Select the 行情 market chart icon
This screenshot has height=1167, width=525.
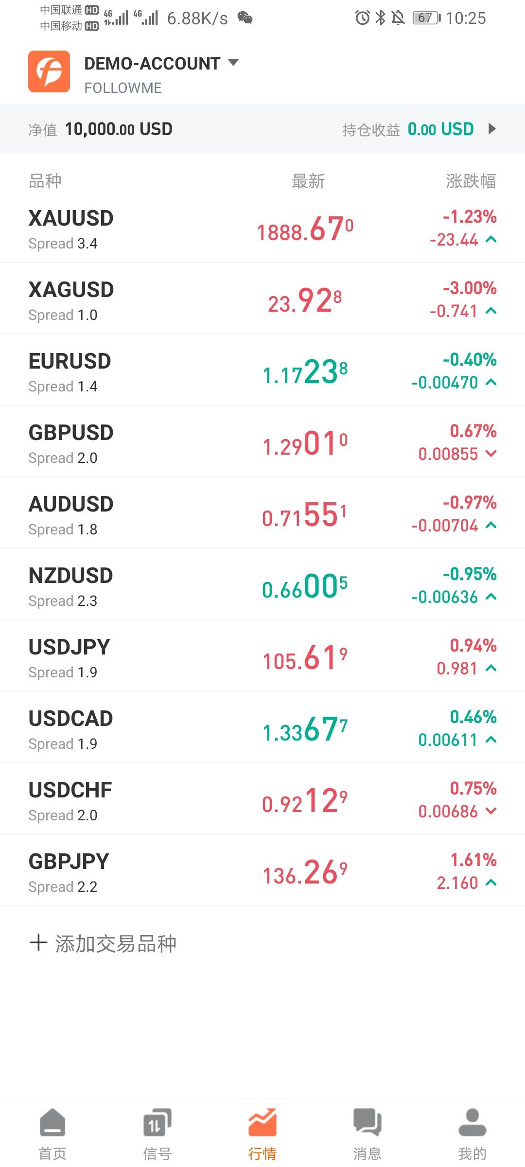click(x=262, y=1122)
